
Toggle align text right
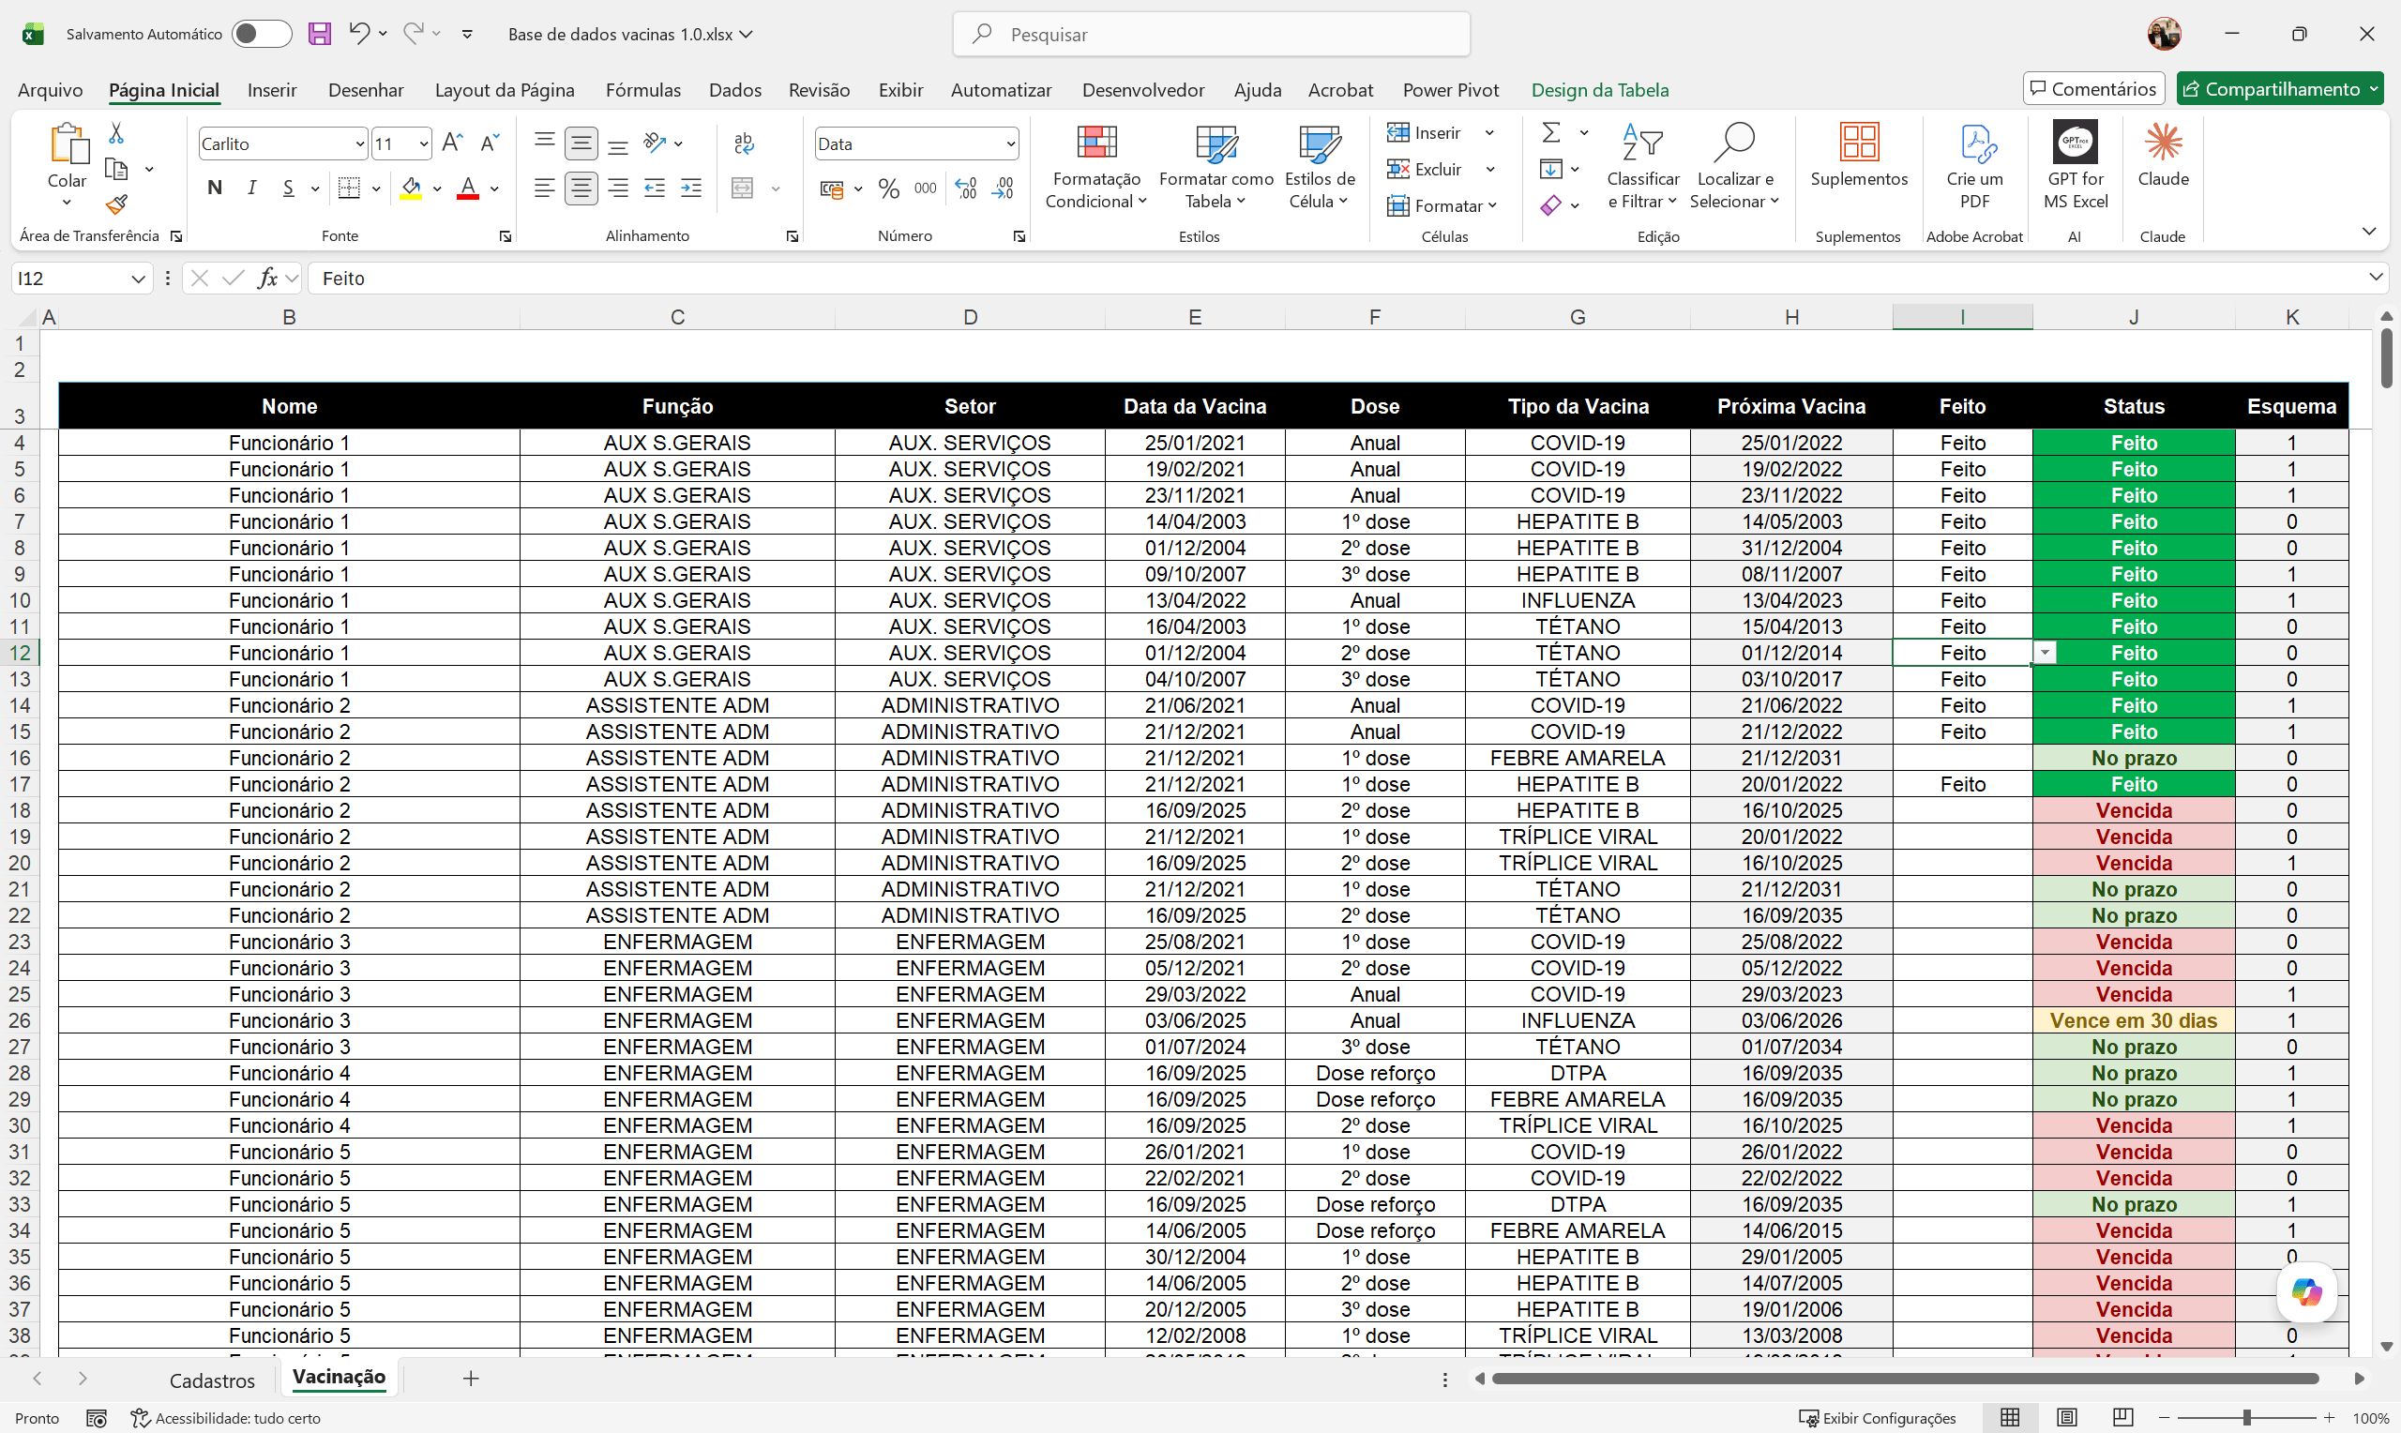618,189
